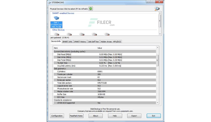Click the Last updated 13:56:41 text

tap(60, 38)
